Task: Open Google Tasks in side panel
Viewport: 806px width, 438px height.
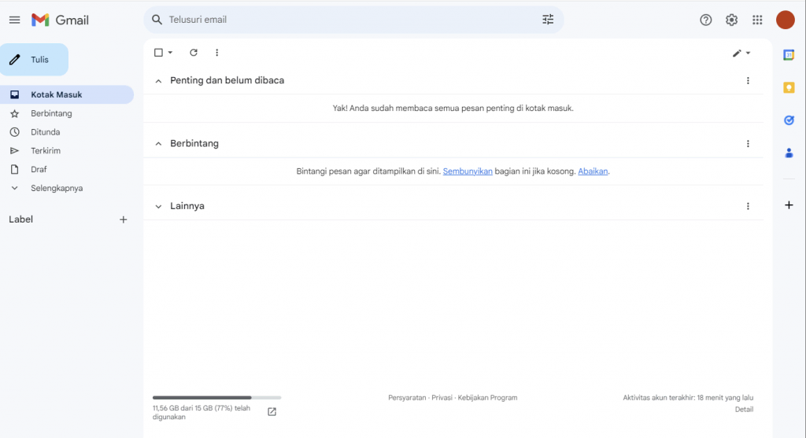Action: coord(789,120)
